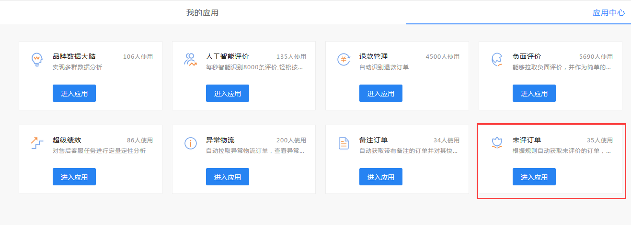Open the 退款管理 app via 进入应用
The width and height of the screenshot is (631, 225).
(x=381, y=94)
